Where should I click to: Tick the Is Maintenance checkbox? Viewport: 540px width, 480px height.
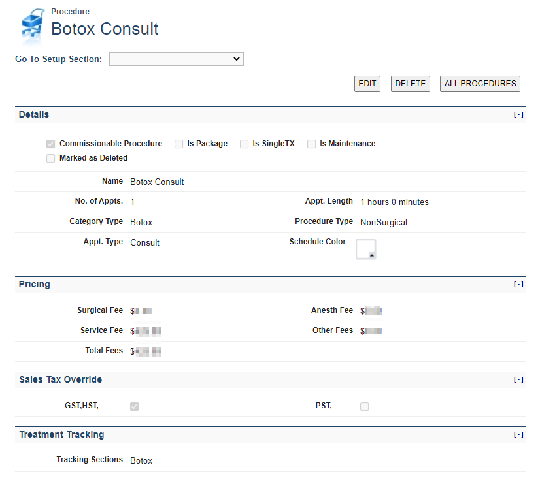[x=312, y=144]
